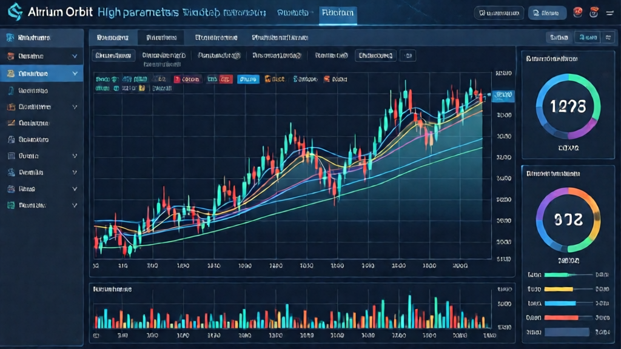Click the icon of the first sidebar item
The height and width of the screenshot is (349, 621).
(10, 38)
